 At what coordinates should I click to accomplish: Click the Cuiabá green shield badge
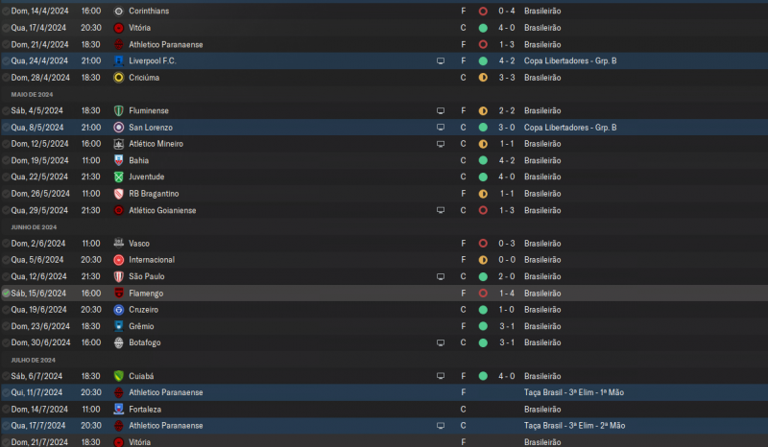click(118, 375)
